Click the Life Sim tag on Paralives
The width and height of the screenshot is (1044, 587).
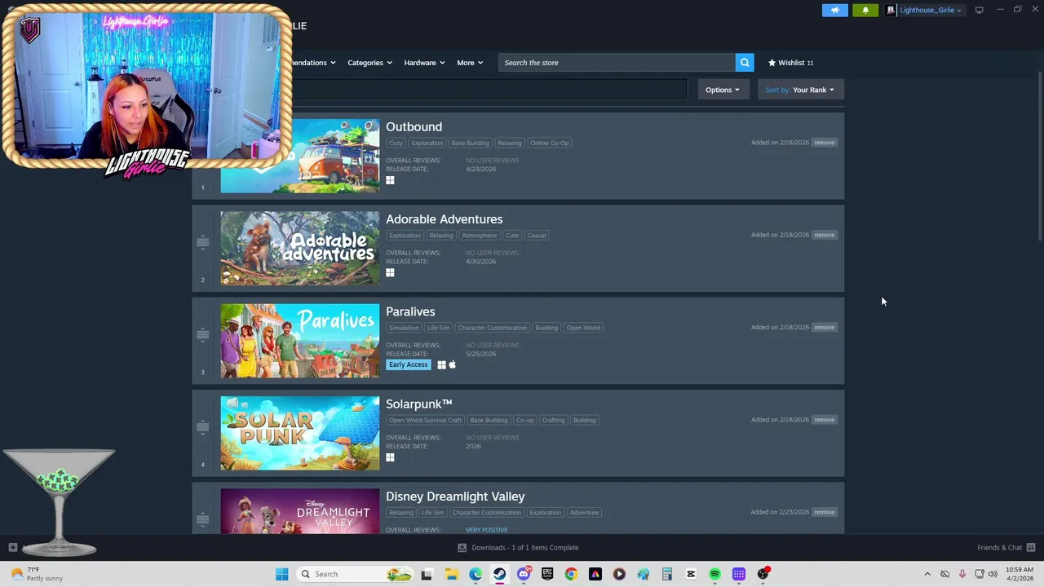tap(438, 328)
